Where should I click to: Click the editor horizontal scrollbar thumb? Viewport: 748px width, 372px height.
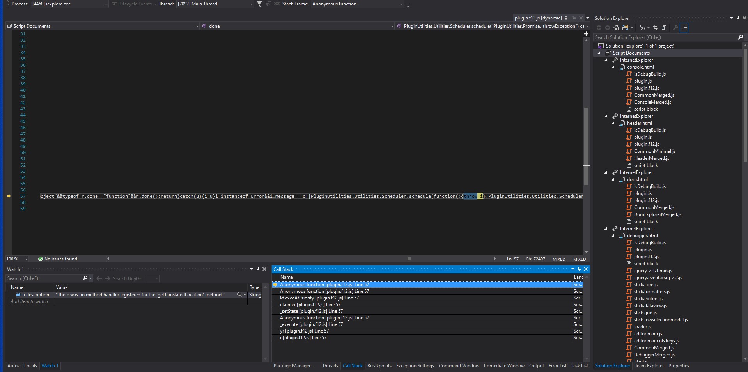tap(409, 259)
